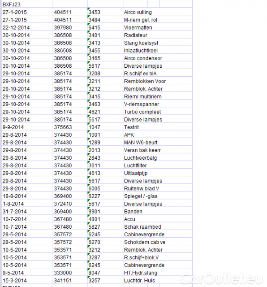The image size is (267, 287).
Task: Select the Banden description cell
Action: [158, 211]
